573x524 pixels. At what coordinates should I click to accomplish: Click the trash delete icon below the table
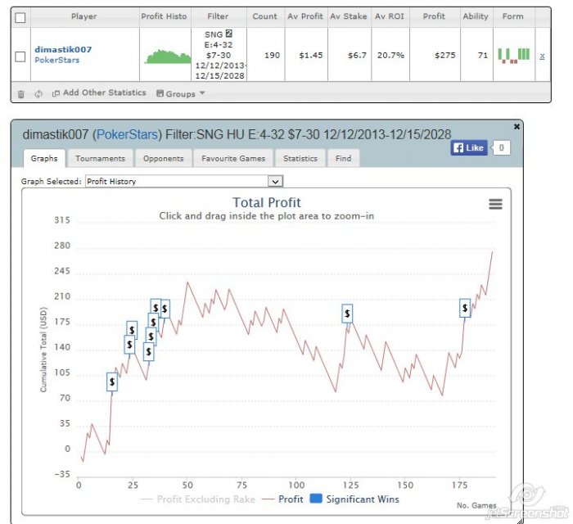[20, 94]
